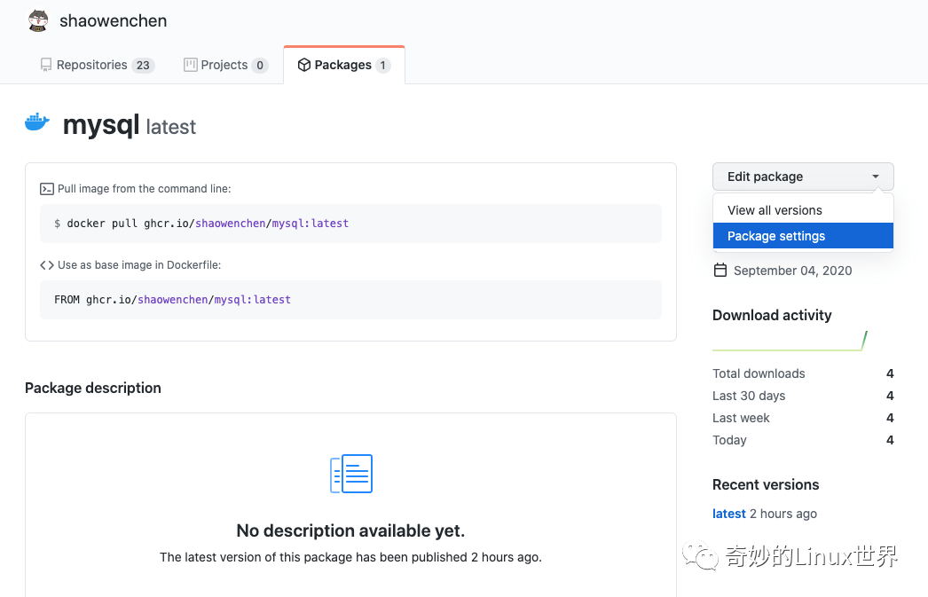This screenshot has width=928, height=597.
Task: Click the repository icon on Repositories tab
Action: pos(46,64)
